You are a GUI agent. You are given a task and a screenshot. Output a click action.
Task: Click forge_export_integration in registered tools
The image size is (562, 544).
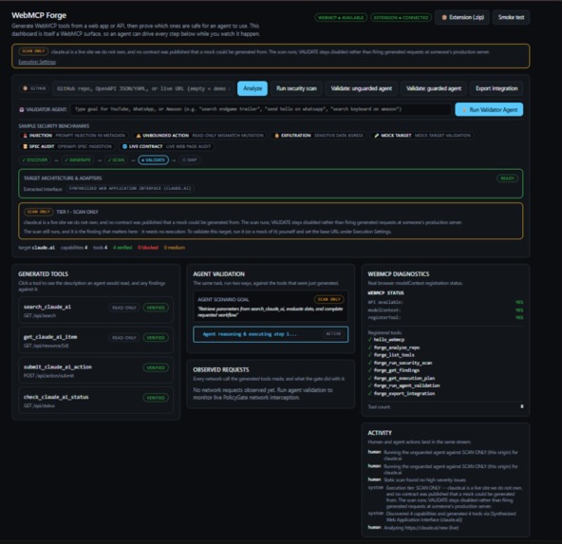404,394
